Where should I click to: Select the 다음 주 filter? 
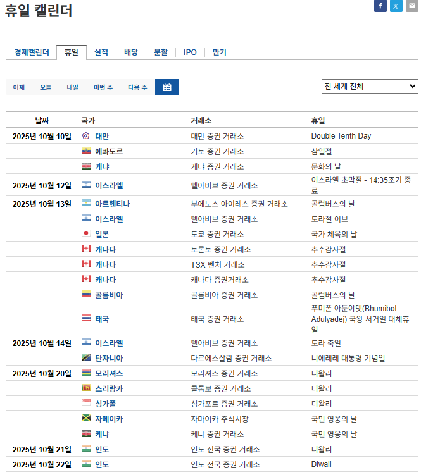click(x=137, y=87)
